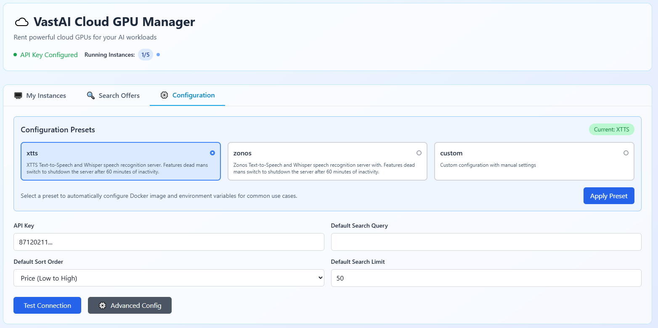Click the 1/5 running instances badge
658x328 pixels.
[x=145, y=55]
